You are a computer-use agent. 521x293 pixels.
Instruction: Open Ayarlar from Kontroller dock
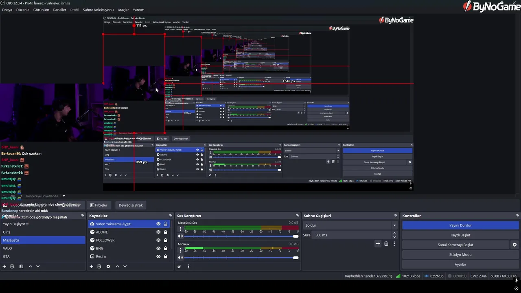tap(460, 264)
